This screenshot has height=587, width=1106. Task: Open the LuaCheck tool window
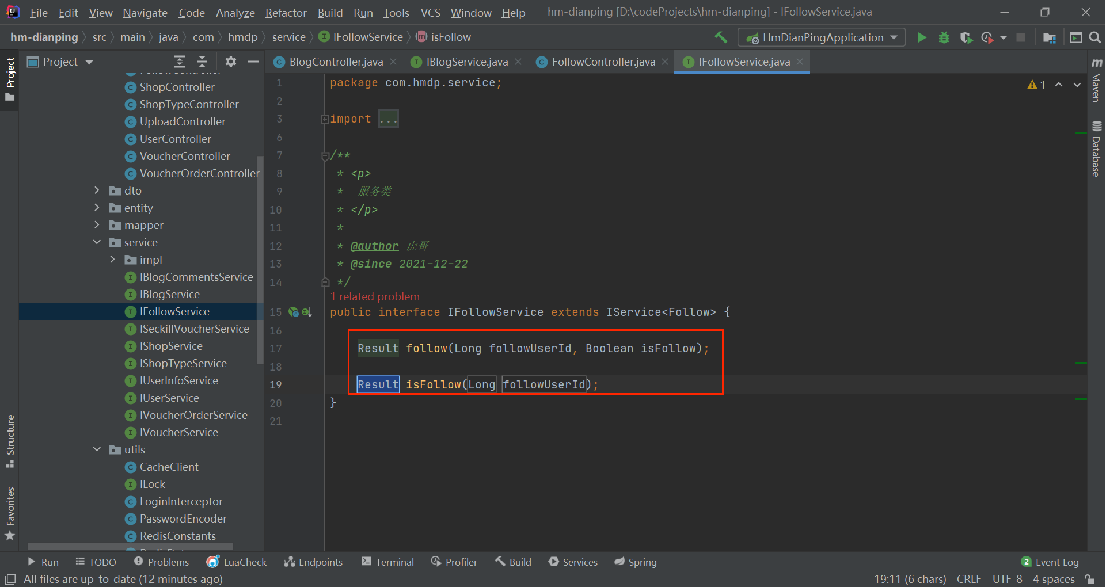click(237, 562)
